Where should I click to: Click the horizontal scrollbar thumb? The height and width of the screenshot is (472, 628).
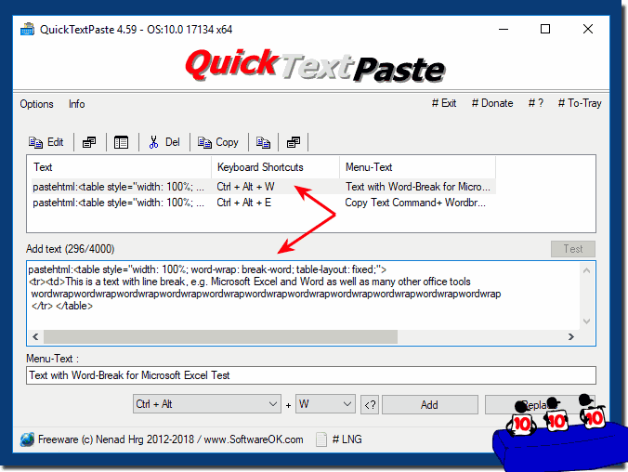(221, 336)
